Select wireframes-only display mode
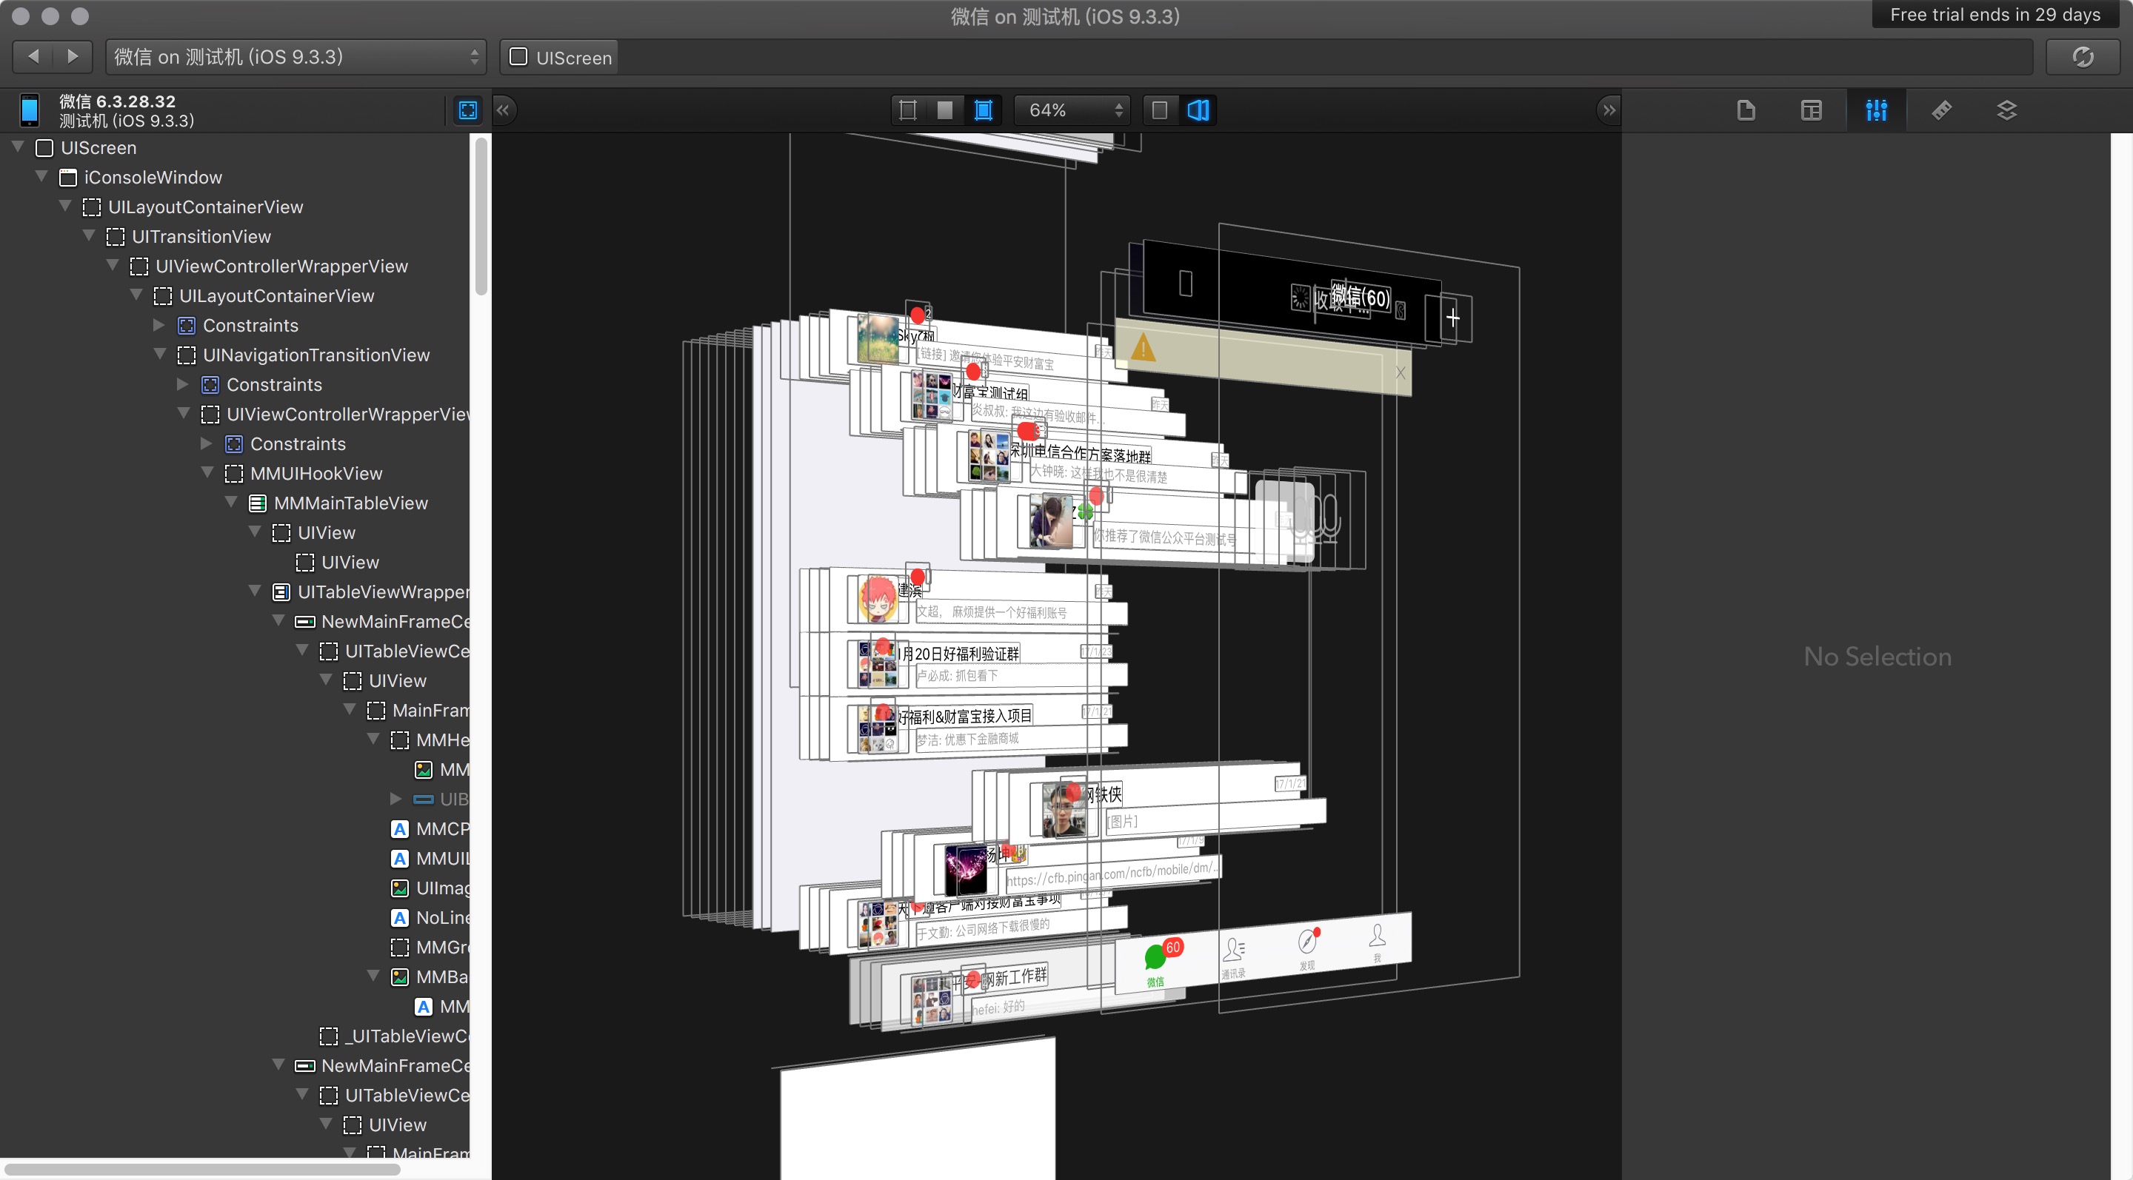 907,110
